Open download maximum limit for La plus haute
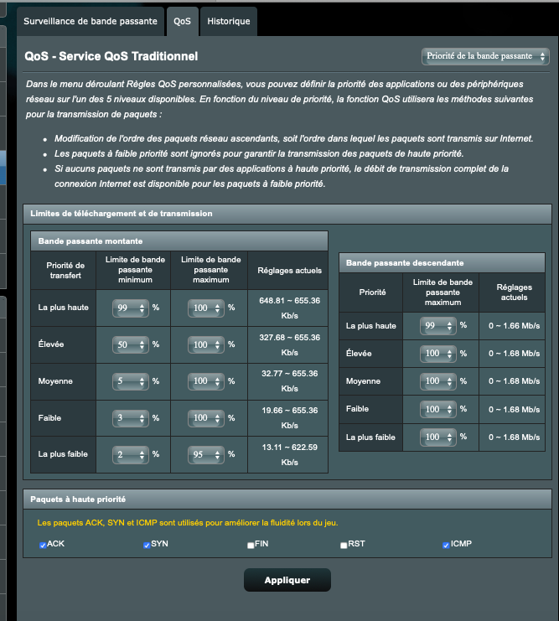This screenshot has width=559, height=621. pos(438,325)
